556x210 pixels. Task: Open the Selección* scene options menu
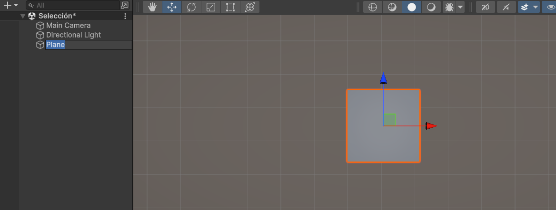(125, 16)
